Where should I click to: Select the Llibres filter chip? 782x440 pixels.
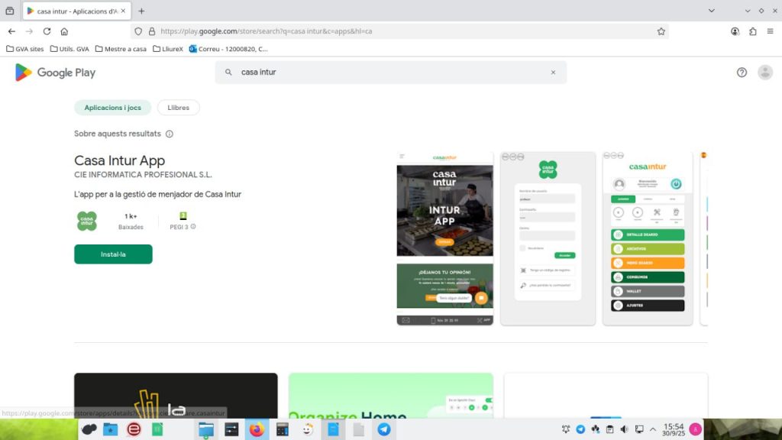(178, 108)
